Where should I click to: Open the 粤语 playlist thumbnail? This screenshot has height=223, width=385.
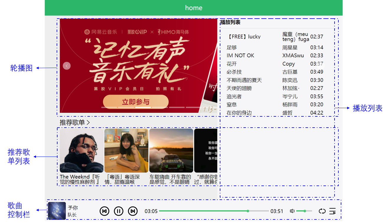click(x=126, y=151)
